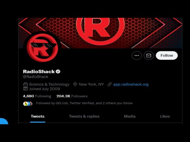190x142 pixels.
Task: Select the Tweets tab
Action: point(38,116)
